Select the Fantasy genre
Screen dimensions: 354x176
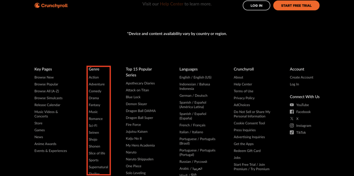pyautogui.click(x=94, y=105)
